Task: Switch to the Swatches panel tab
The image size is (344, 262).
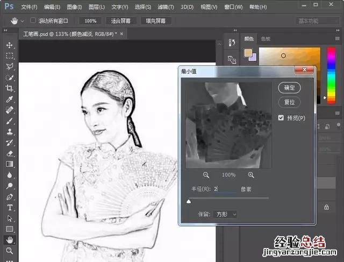Action: coord(266,39)
